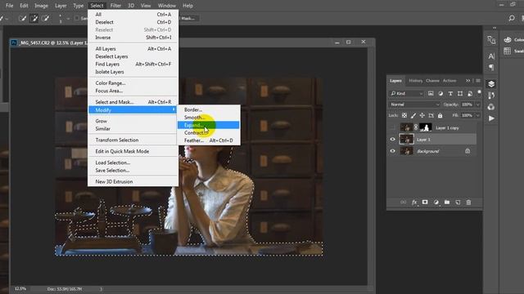Image resolution: width=524 pixels, height=294 pixels.
Task: Filter layers by adjustment layers icon
Action: tap(440, 94)
